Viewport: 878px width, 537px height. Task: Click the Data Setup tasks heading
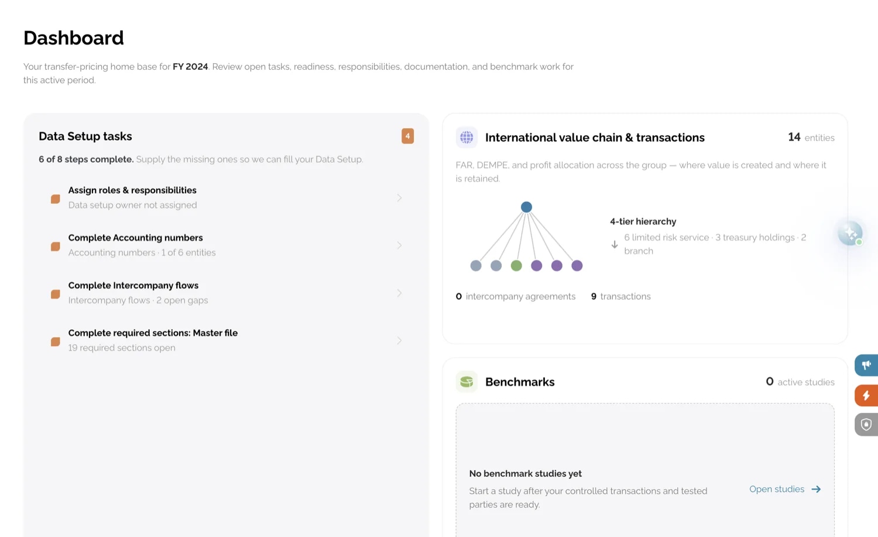coord(85,136)
